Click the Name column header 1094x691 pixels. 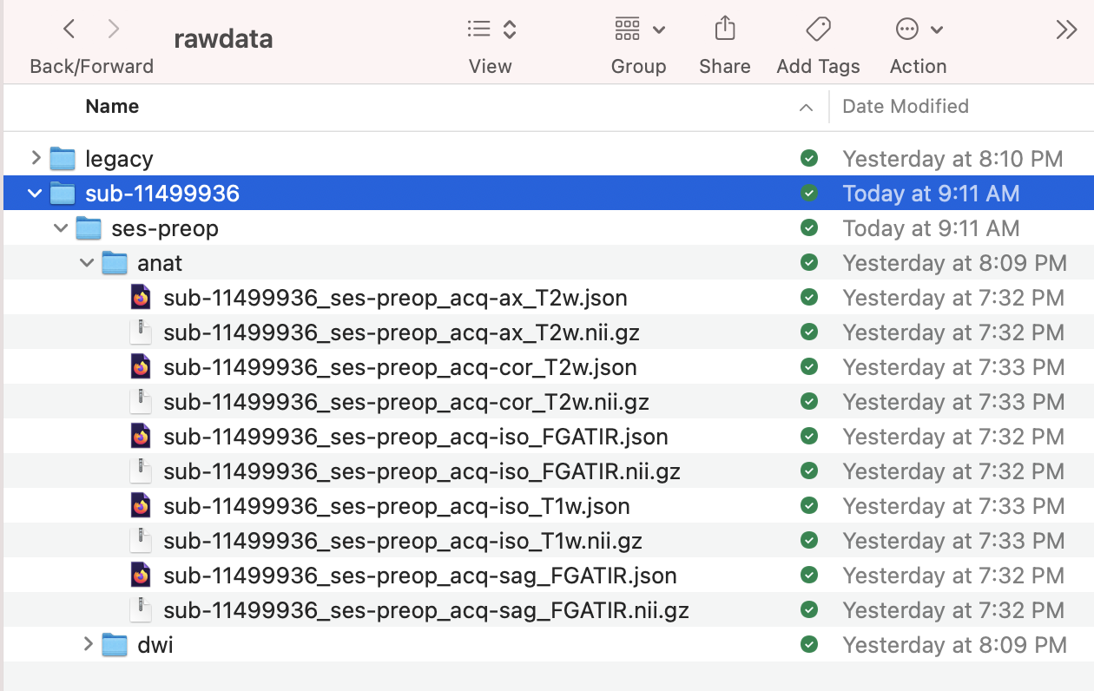[x=112, y=106]
